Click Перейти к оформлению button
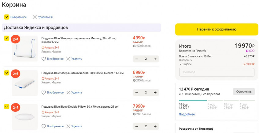This screenshot has height=133, width=259. click(216, 29)
